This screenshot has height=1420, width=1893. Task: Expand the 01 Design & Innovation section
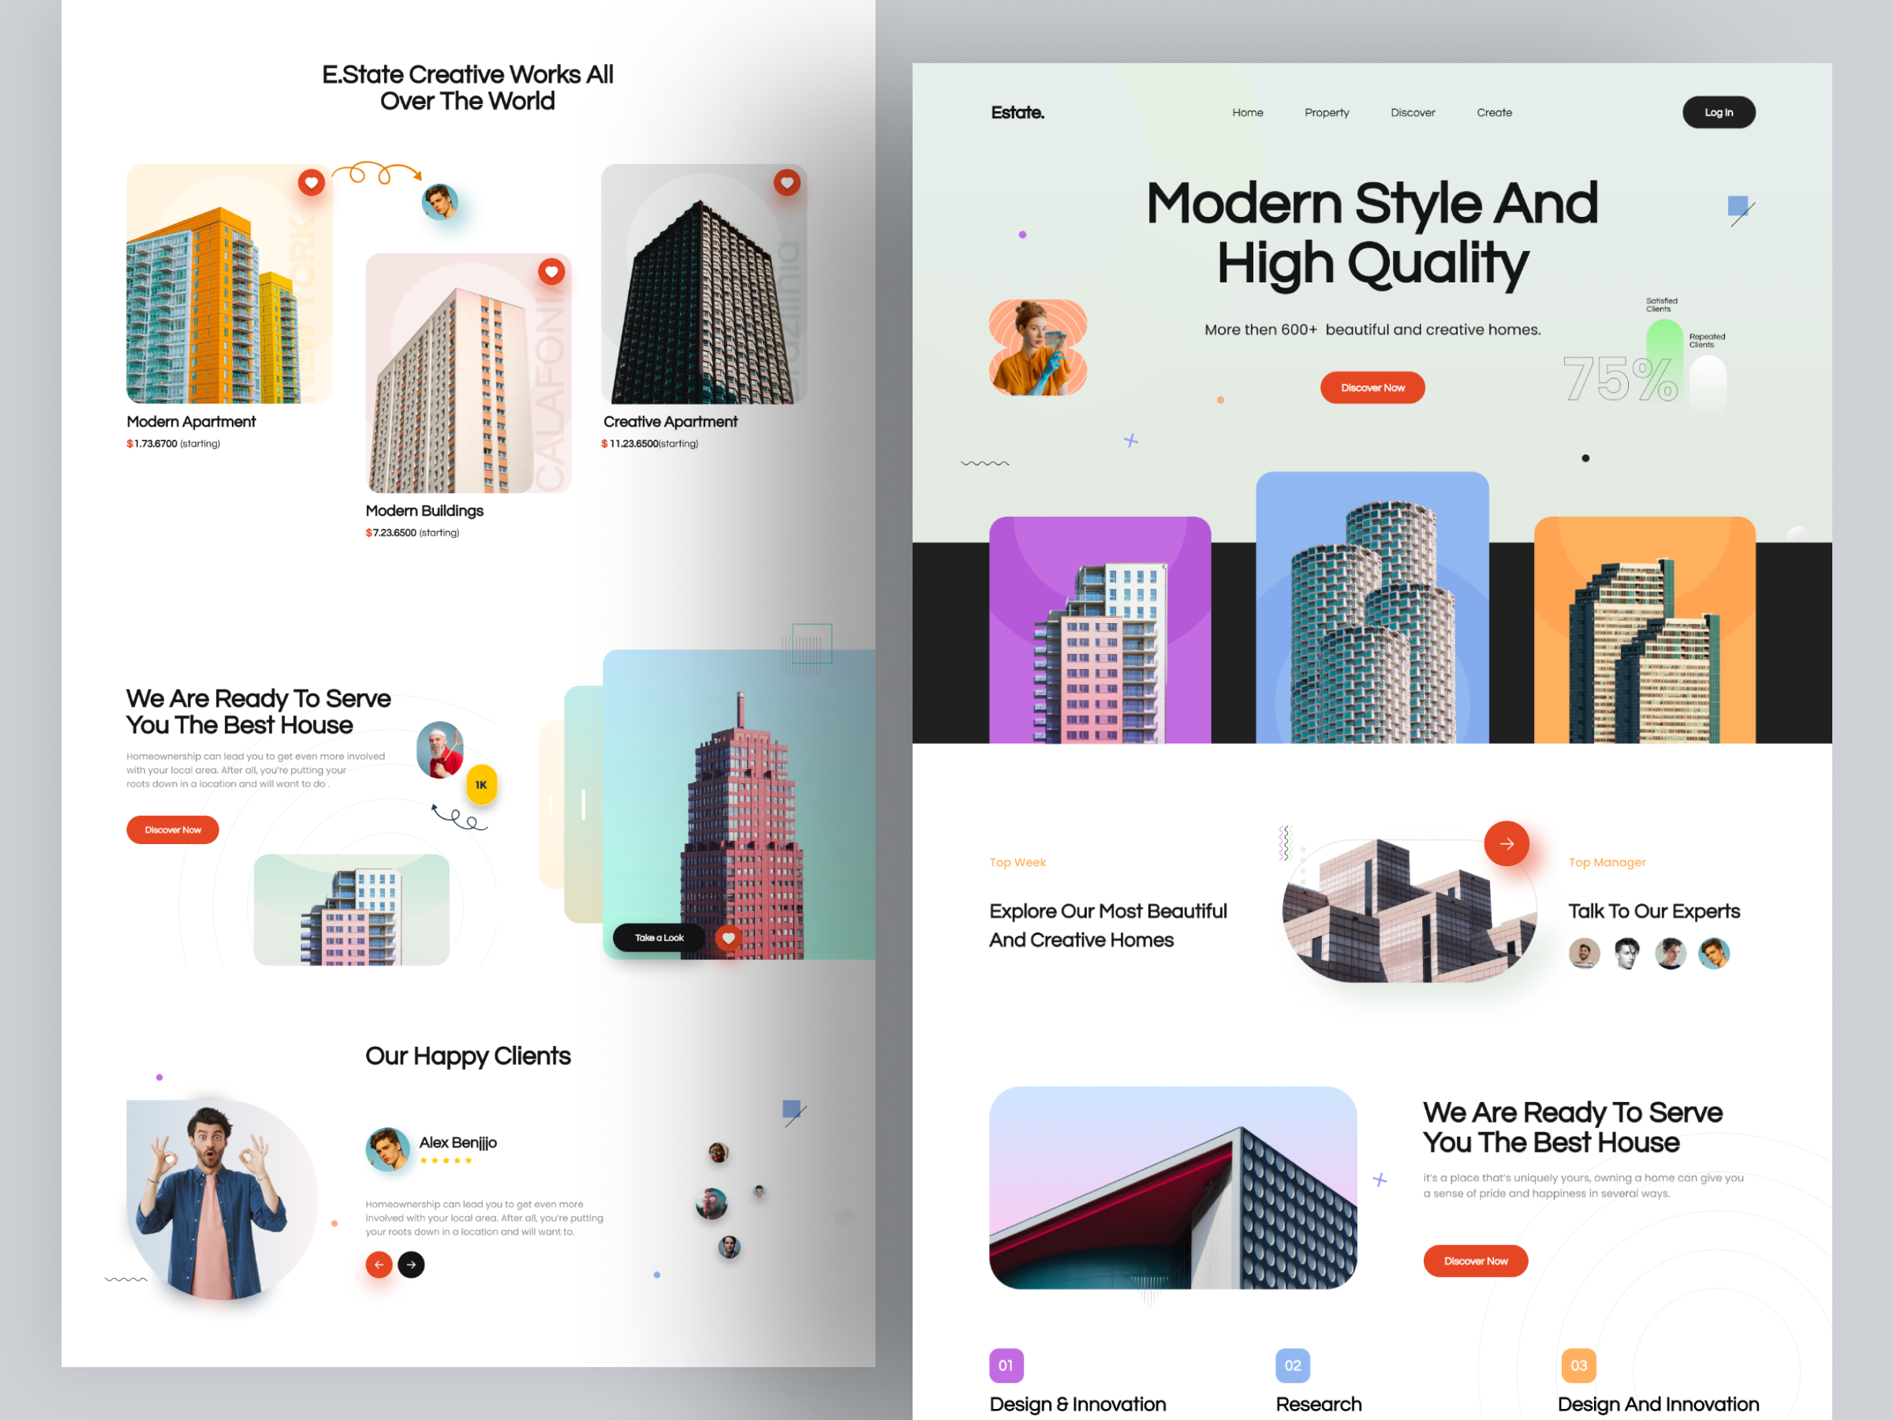[1006, 1366]
